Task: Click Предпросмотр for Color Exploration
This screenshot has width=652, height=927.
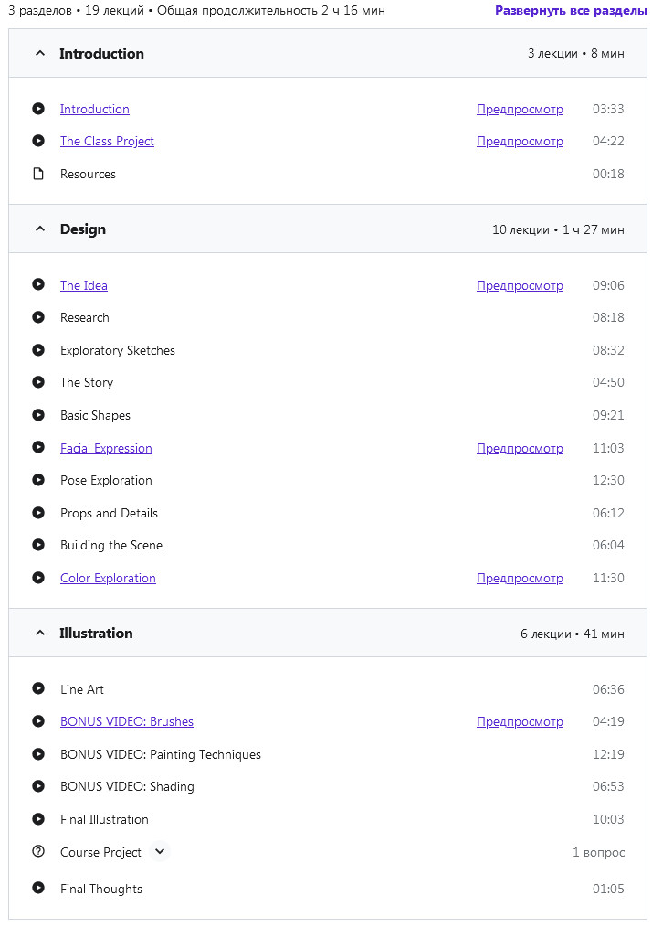Action: (520, 578)
